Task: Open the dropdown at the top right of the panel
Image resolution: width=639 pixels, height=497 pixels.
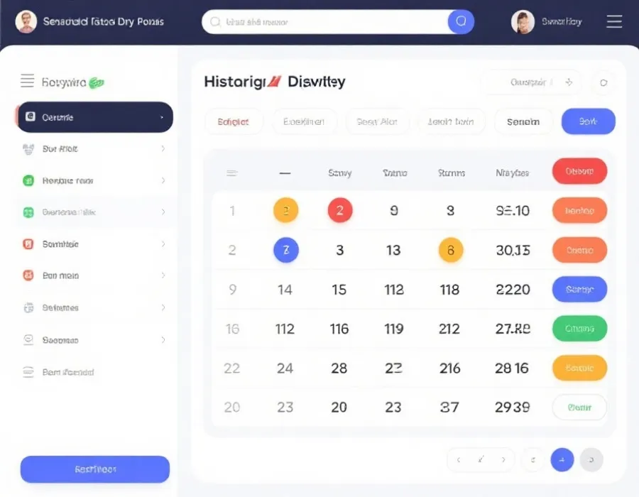Action: (x=530, y=82)
